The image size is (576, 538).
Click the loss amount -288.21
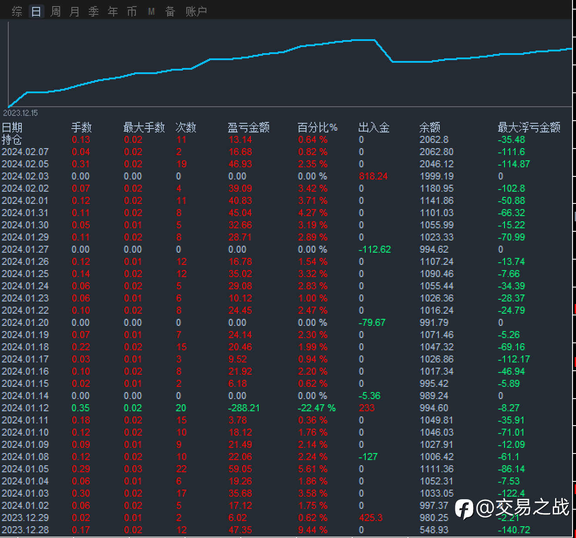(244, 408)
